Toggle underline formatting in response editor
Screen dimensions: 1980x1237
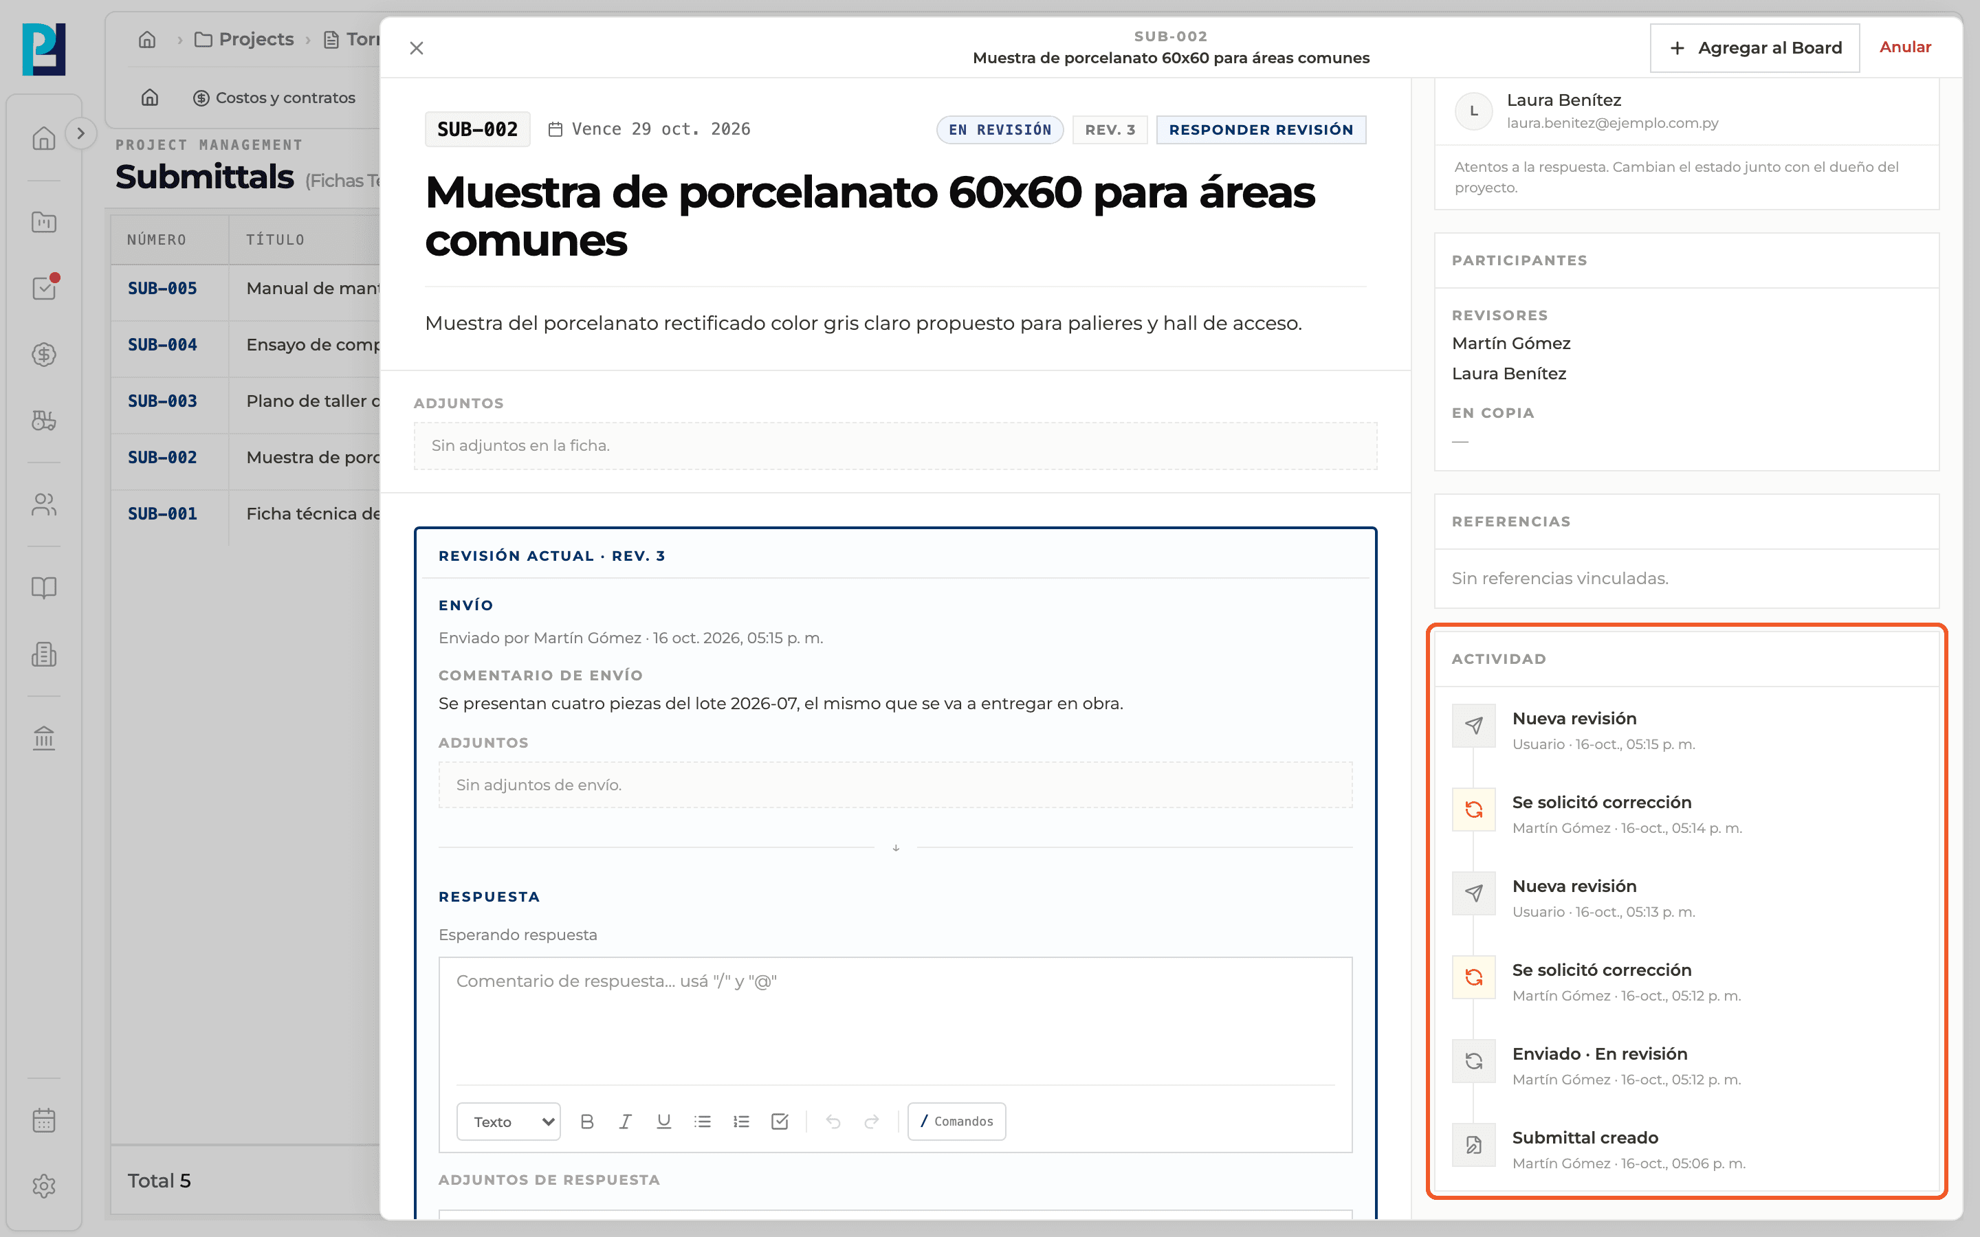click(663, 1121)
